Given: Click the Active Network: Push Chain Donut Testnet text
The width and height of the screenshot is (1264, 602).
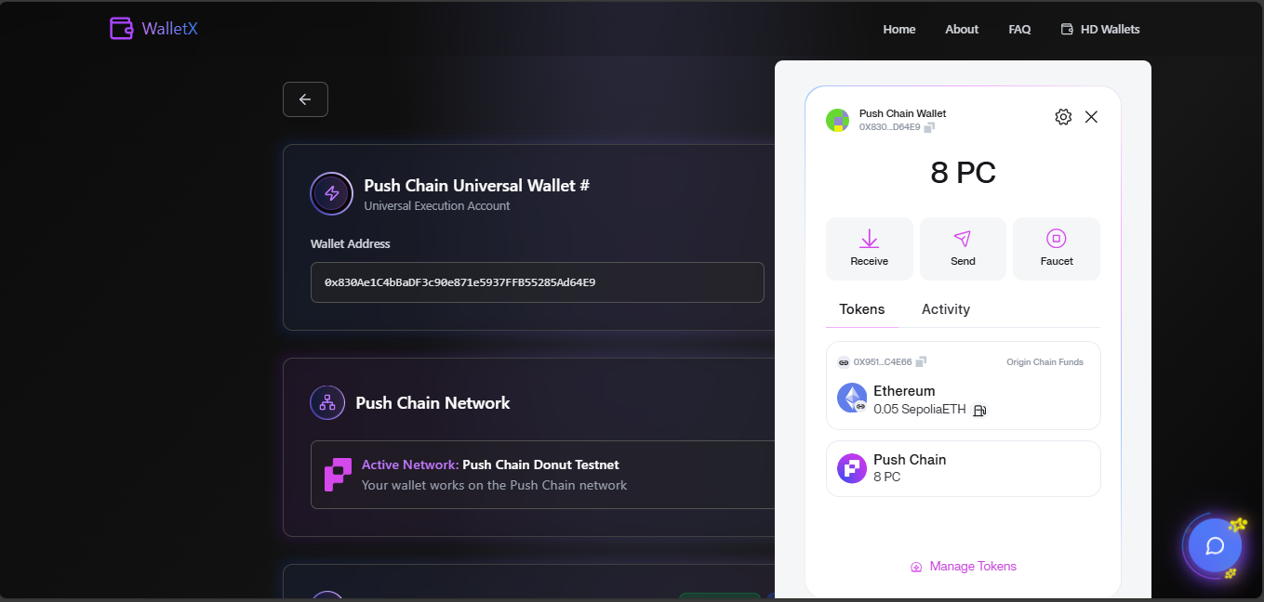Looking at the screenshot, I should click(490, 465).
